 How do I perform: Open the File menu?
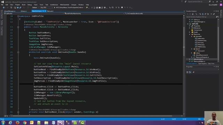[x=2, y=5]
